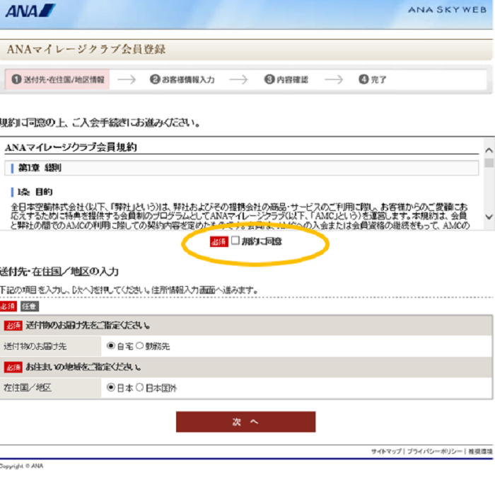Choose 日本国外 as country of residence
This screenshot has width=495, height=480.
click(x=139, y=387)
